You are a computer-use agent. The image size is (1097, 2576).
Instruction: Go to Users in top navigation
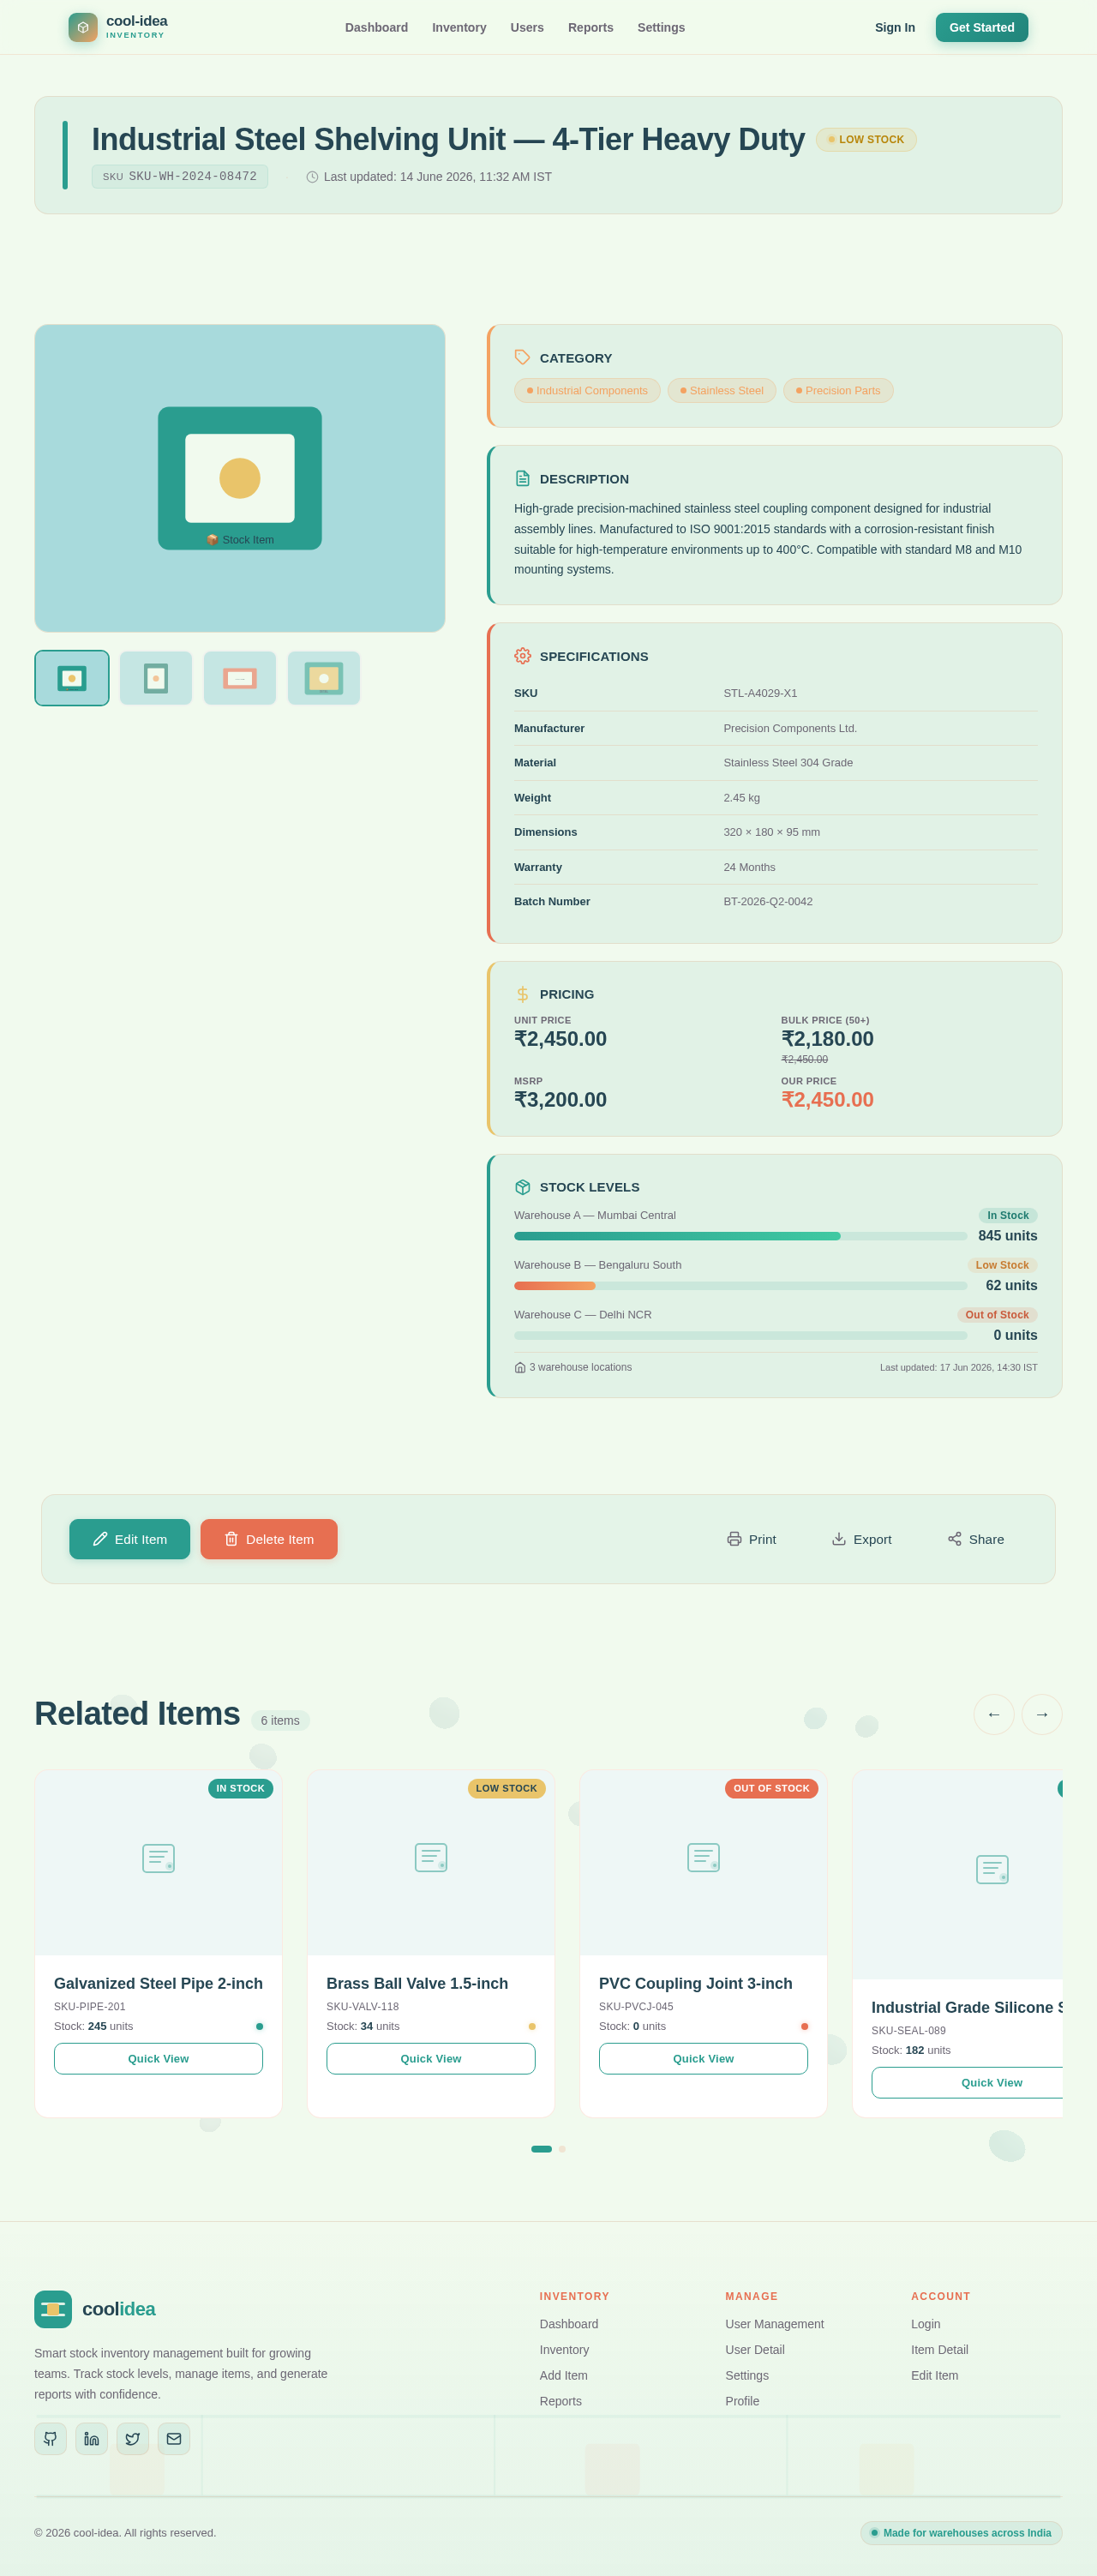[527, 27]
